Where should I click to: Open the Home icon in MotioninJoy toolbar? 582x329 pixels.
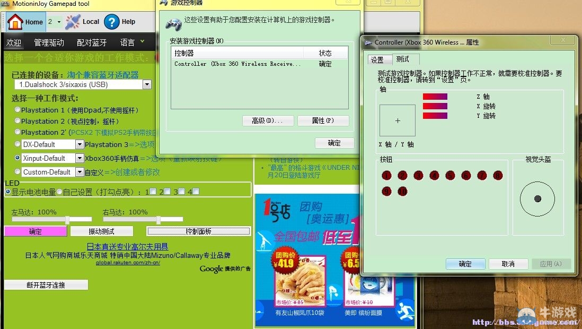(15, 22)
